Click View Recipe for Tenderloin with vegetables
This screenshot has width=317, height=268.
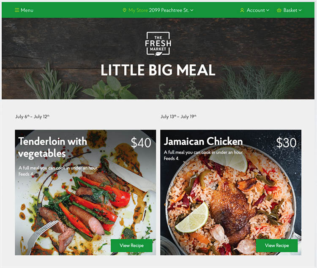click(x=131, y=245)
